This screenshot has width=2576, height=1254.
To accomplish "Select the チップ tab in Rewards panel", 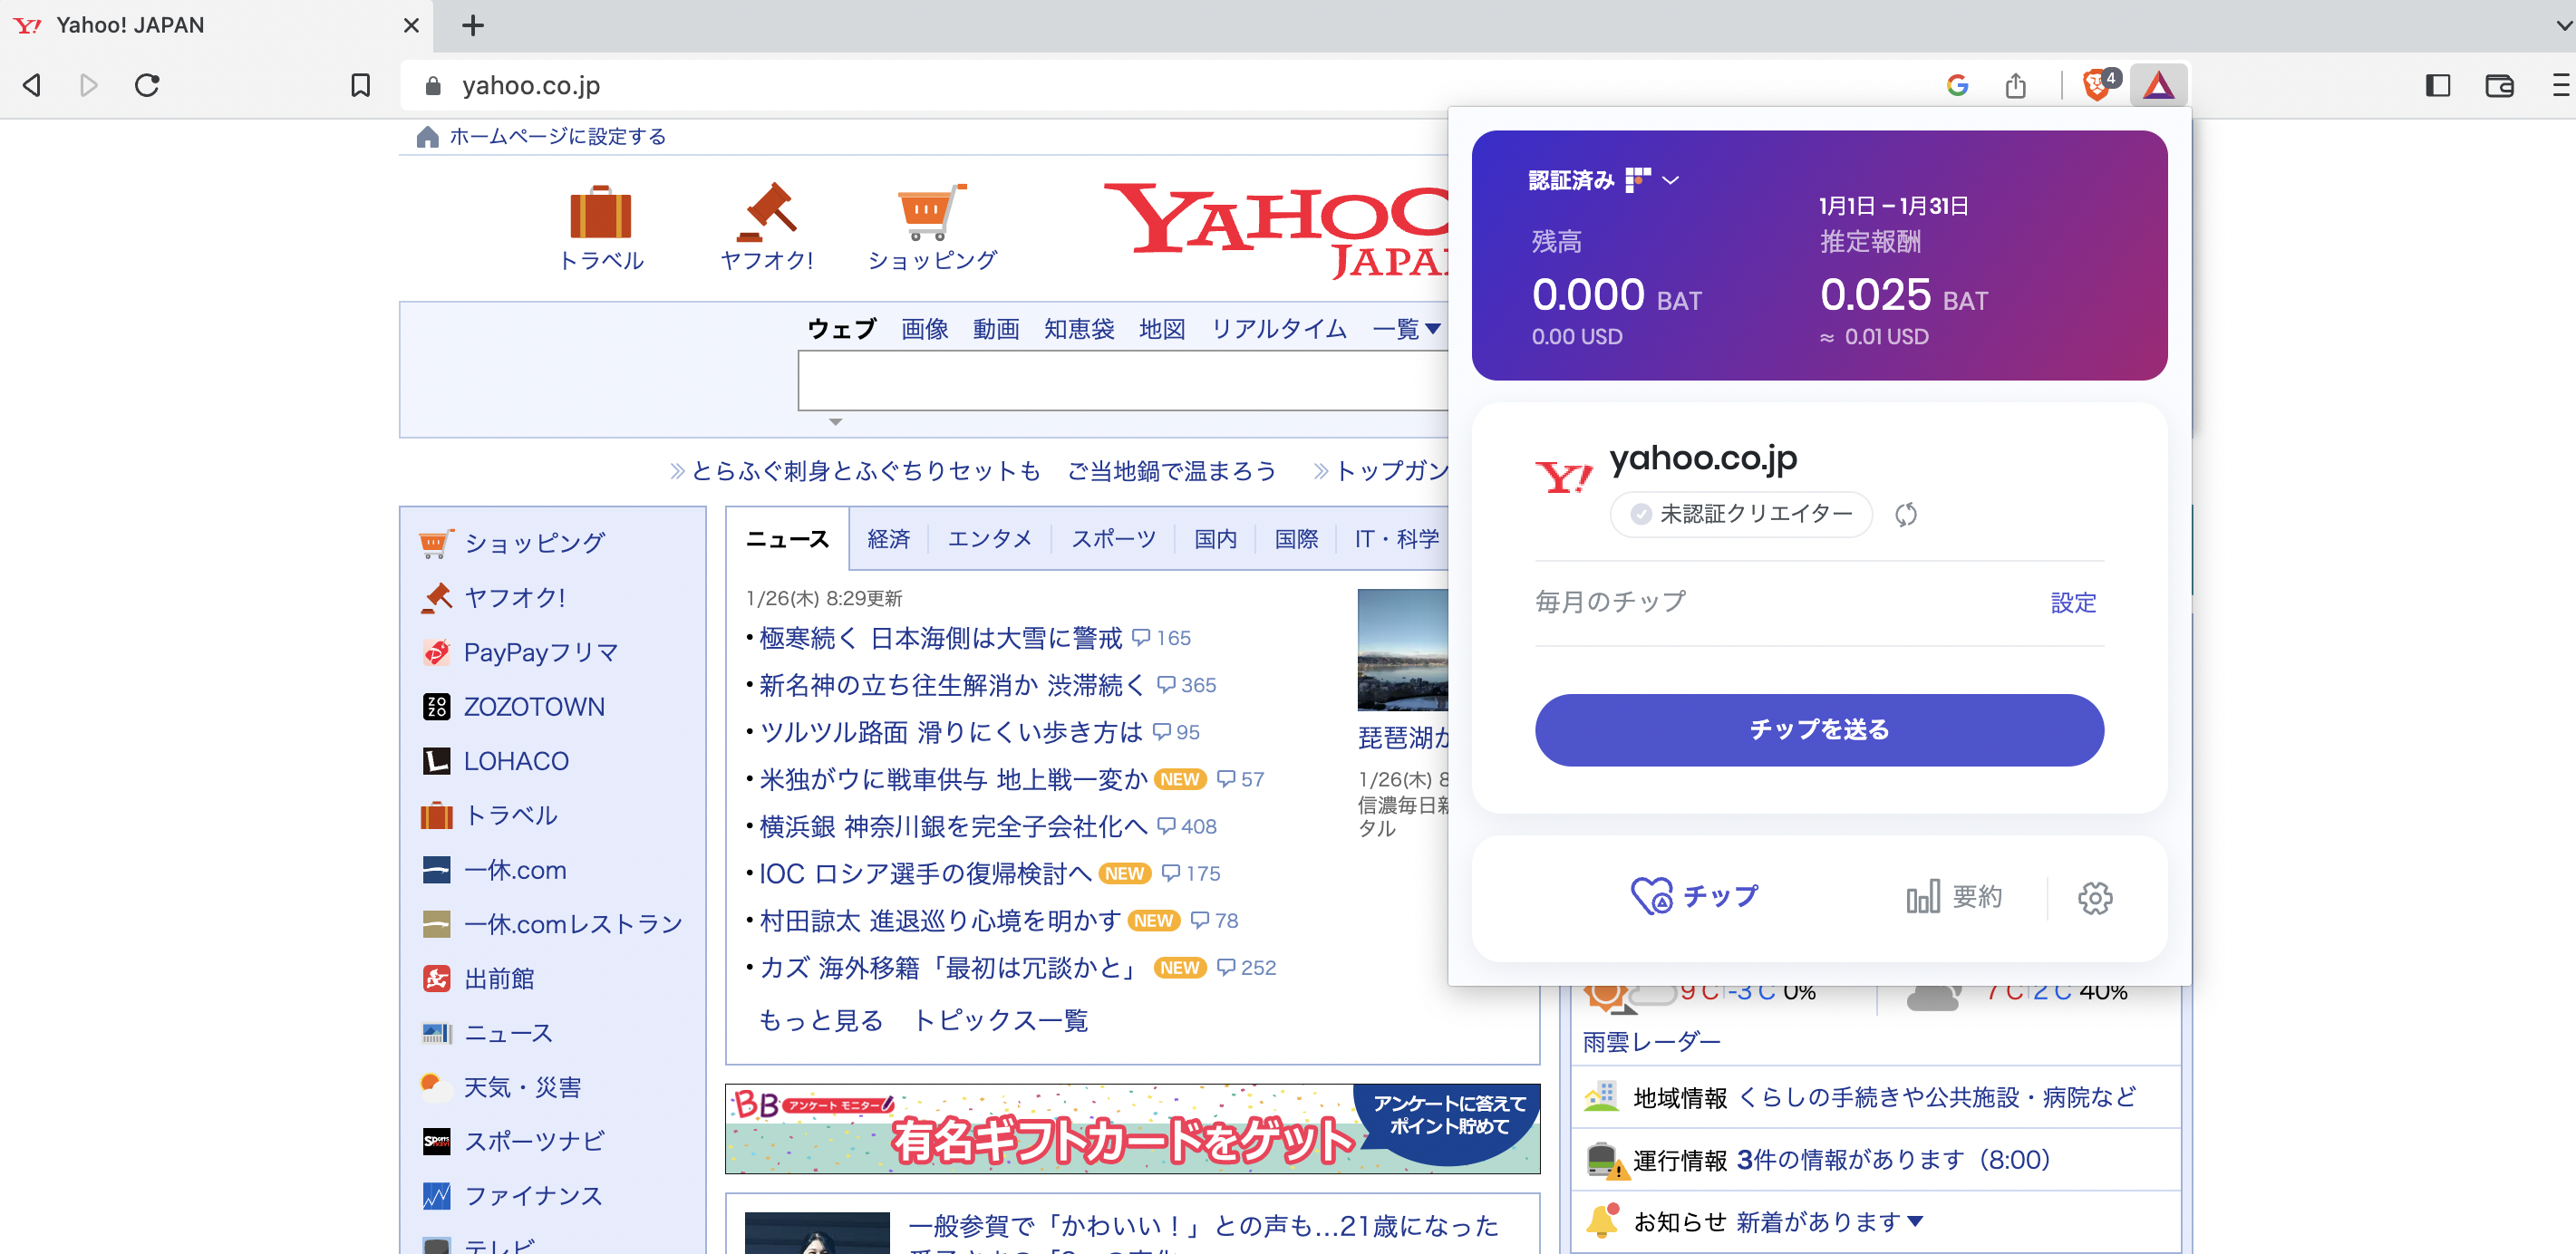I will 1694,896.
